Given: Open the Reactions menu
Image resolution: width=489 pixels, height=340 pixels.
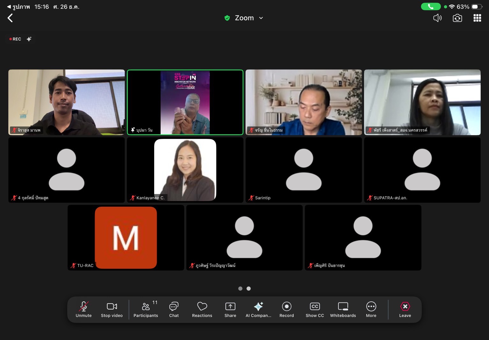Looking at the screenshot, I should point(202,309).
